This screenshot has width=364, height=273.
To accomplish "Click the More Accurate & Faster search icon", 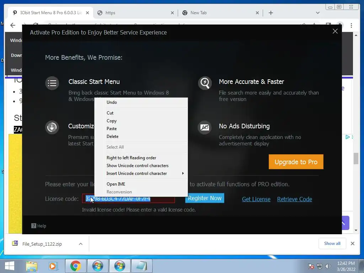I will pyautogui.click(x=205, y=83).
